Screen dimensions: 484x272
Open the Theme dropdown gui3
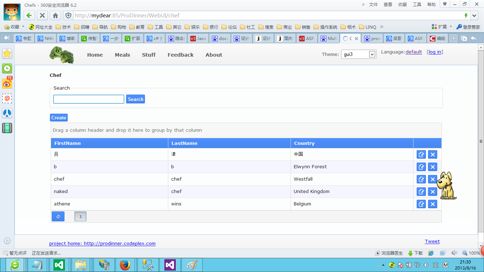click(359, 55)
